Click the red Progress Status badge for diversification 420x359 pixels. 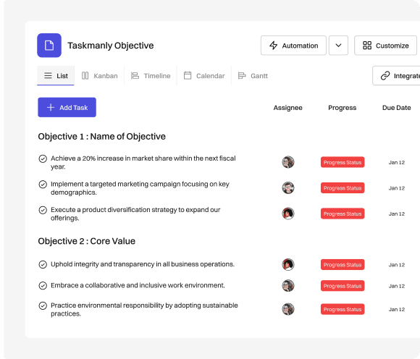pyautogui.click(x=343, y=214)
